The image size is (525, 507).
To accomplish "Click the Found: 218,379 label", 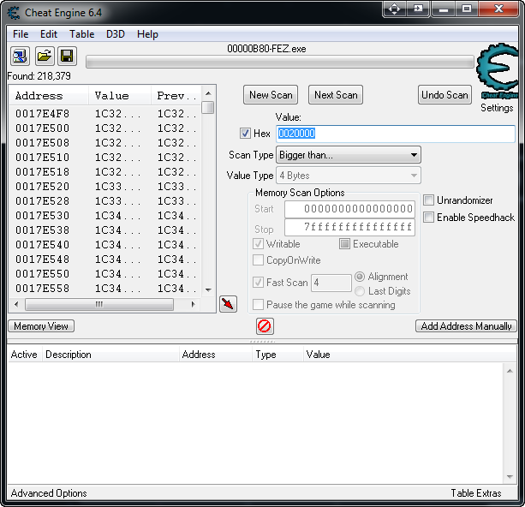I will coord(39,76).
